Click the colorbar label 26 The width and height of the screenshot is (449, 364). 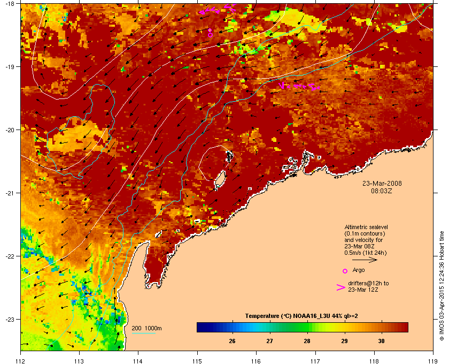click(232, 341)
